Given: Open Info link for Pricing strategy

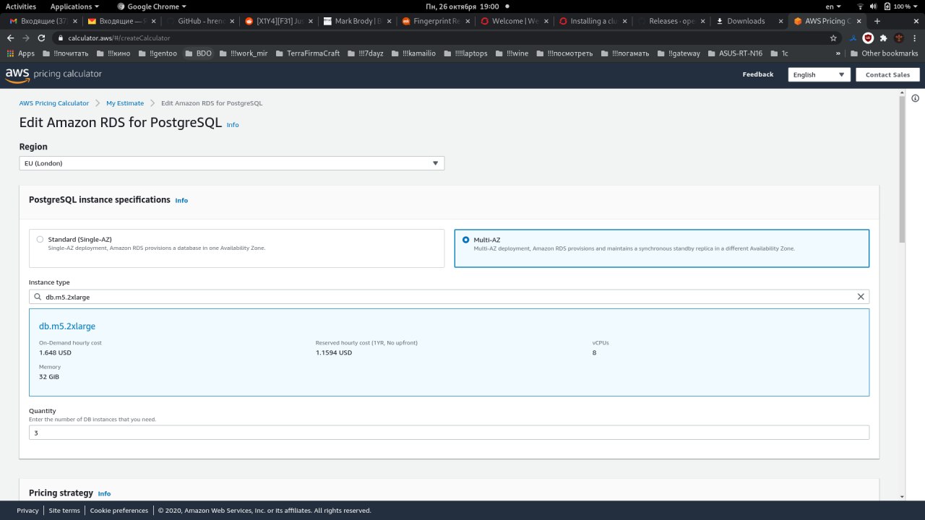Looking at the screenshot, I should [104, 493].
